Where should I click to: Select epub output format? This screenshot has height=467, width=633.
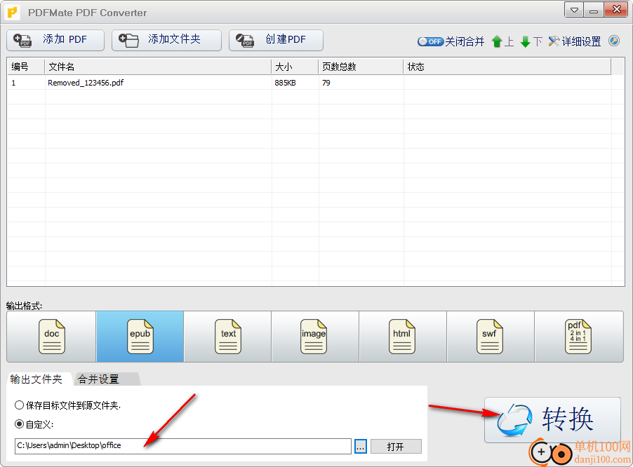point(140,337)
